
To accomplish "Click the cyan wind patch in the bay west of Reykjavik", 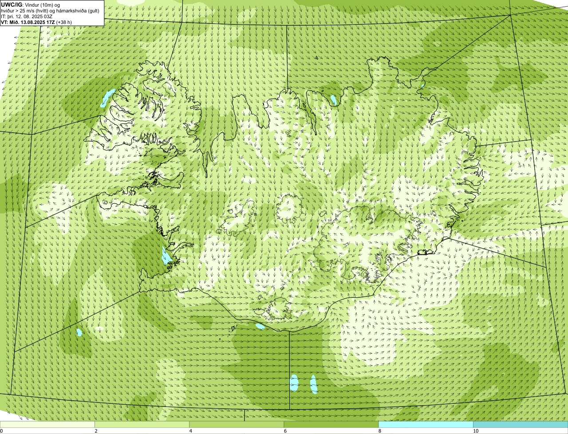I will point(166,256).
